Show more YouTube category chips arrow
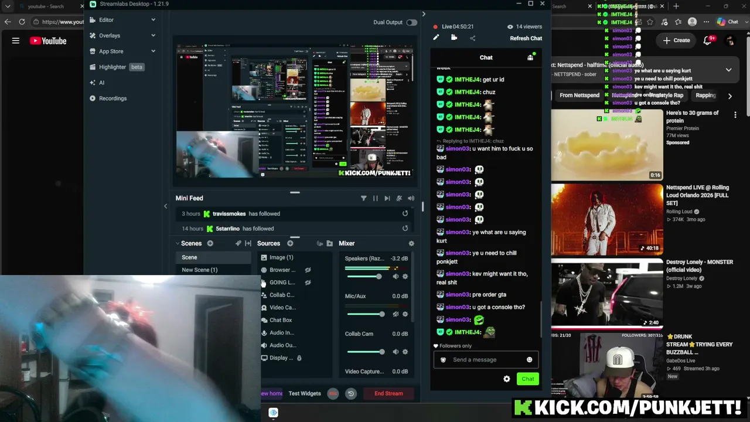Image resolution: width=750 pixels, height=422 pixels. click(729, 96)
